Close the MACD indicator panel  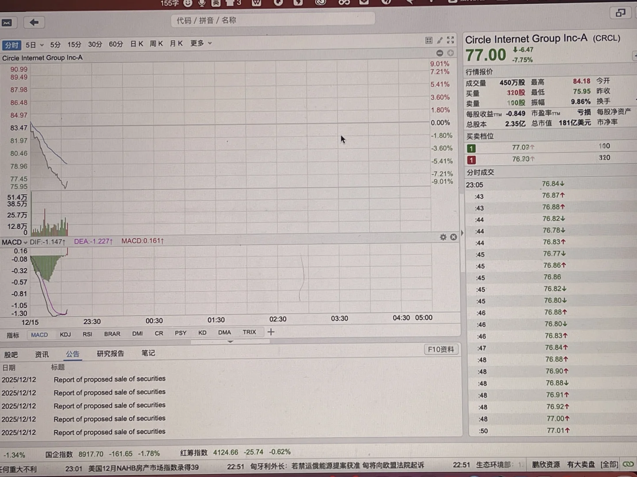coord(453,237)
